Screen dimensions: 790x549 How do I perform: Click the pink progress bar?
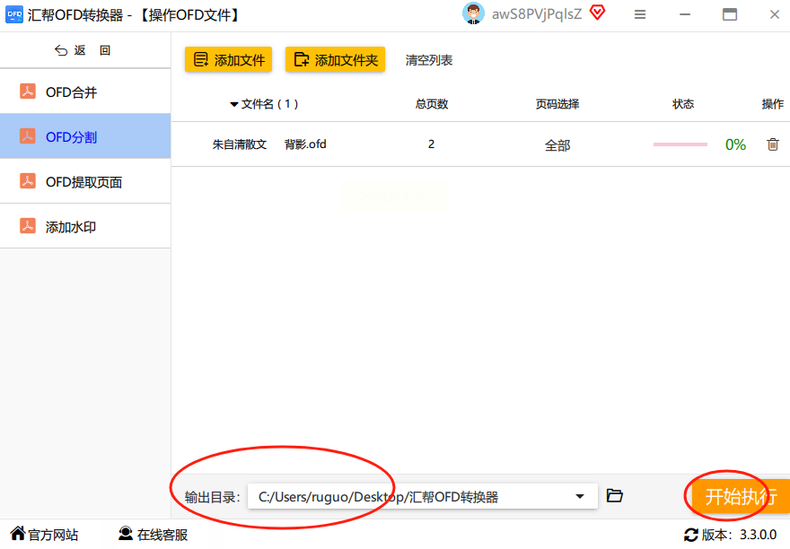[x=680, y=144]
